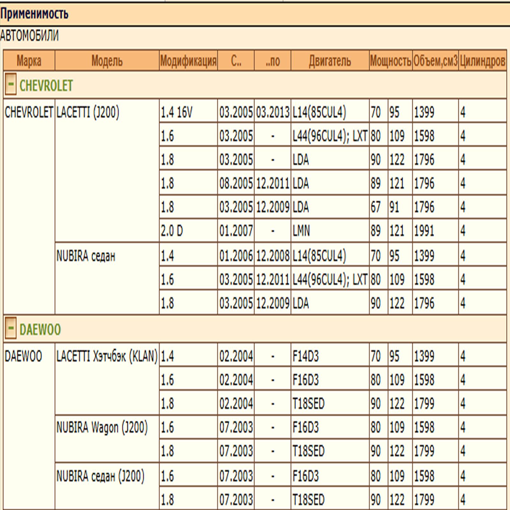Select the LACETTI (J200) model cell

click(107, 170)
